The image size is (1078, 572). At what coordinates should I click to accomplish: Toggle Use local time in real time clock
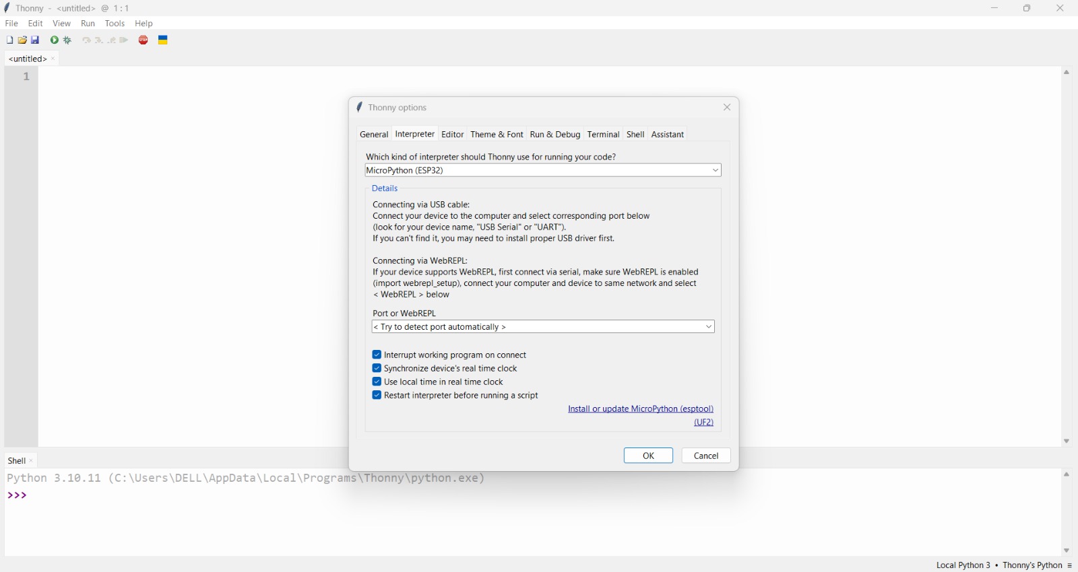pyautogui.click(x=377, y=382)
